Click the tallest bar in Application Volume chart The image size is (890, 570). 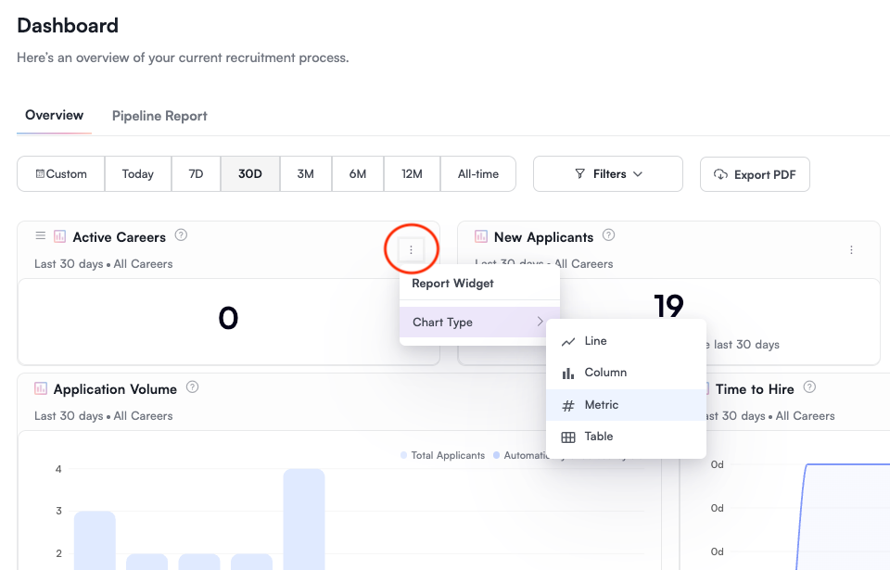click(x=304, y=519)
